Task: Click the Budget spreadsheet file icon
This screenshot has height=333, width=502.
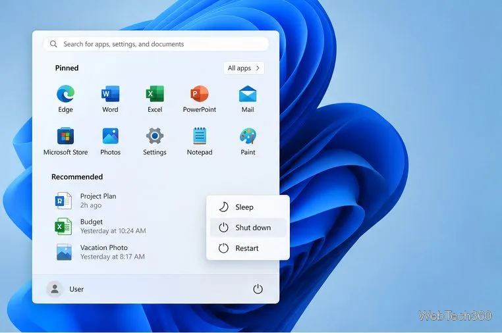Action: coord(63,226)
